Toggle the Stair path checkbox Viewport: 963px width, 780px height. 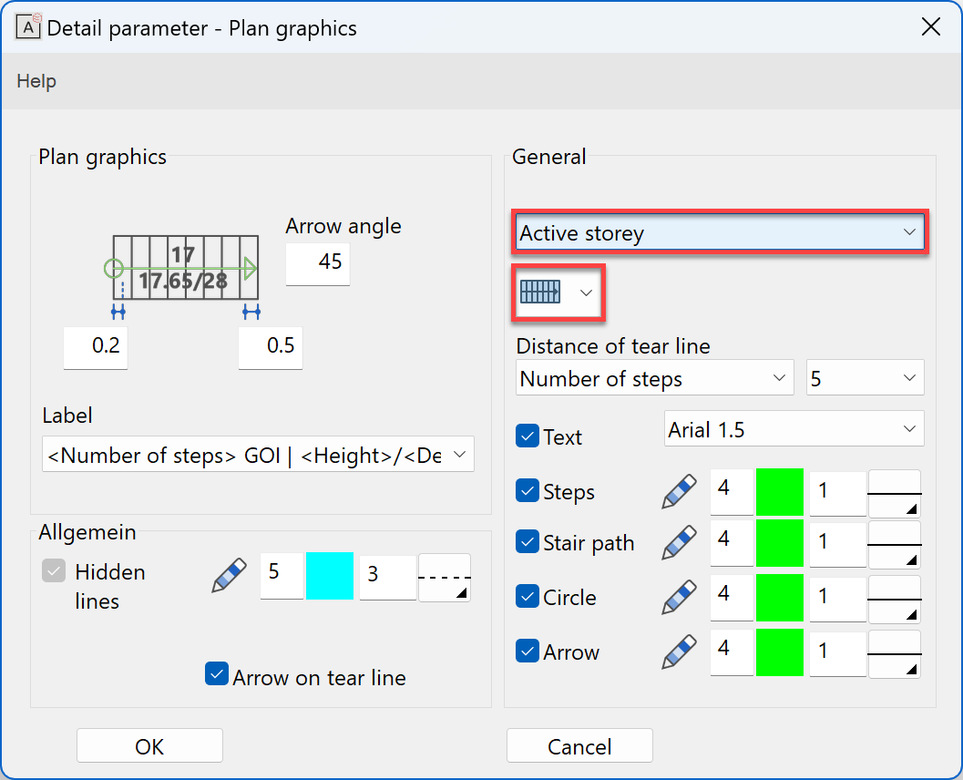point(528,542)
